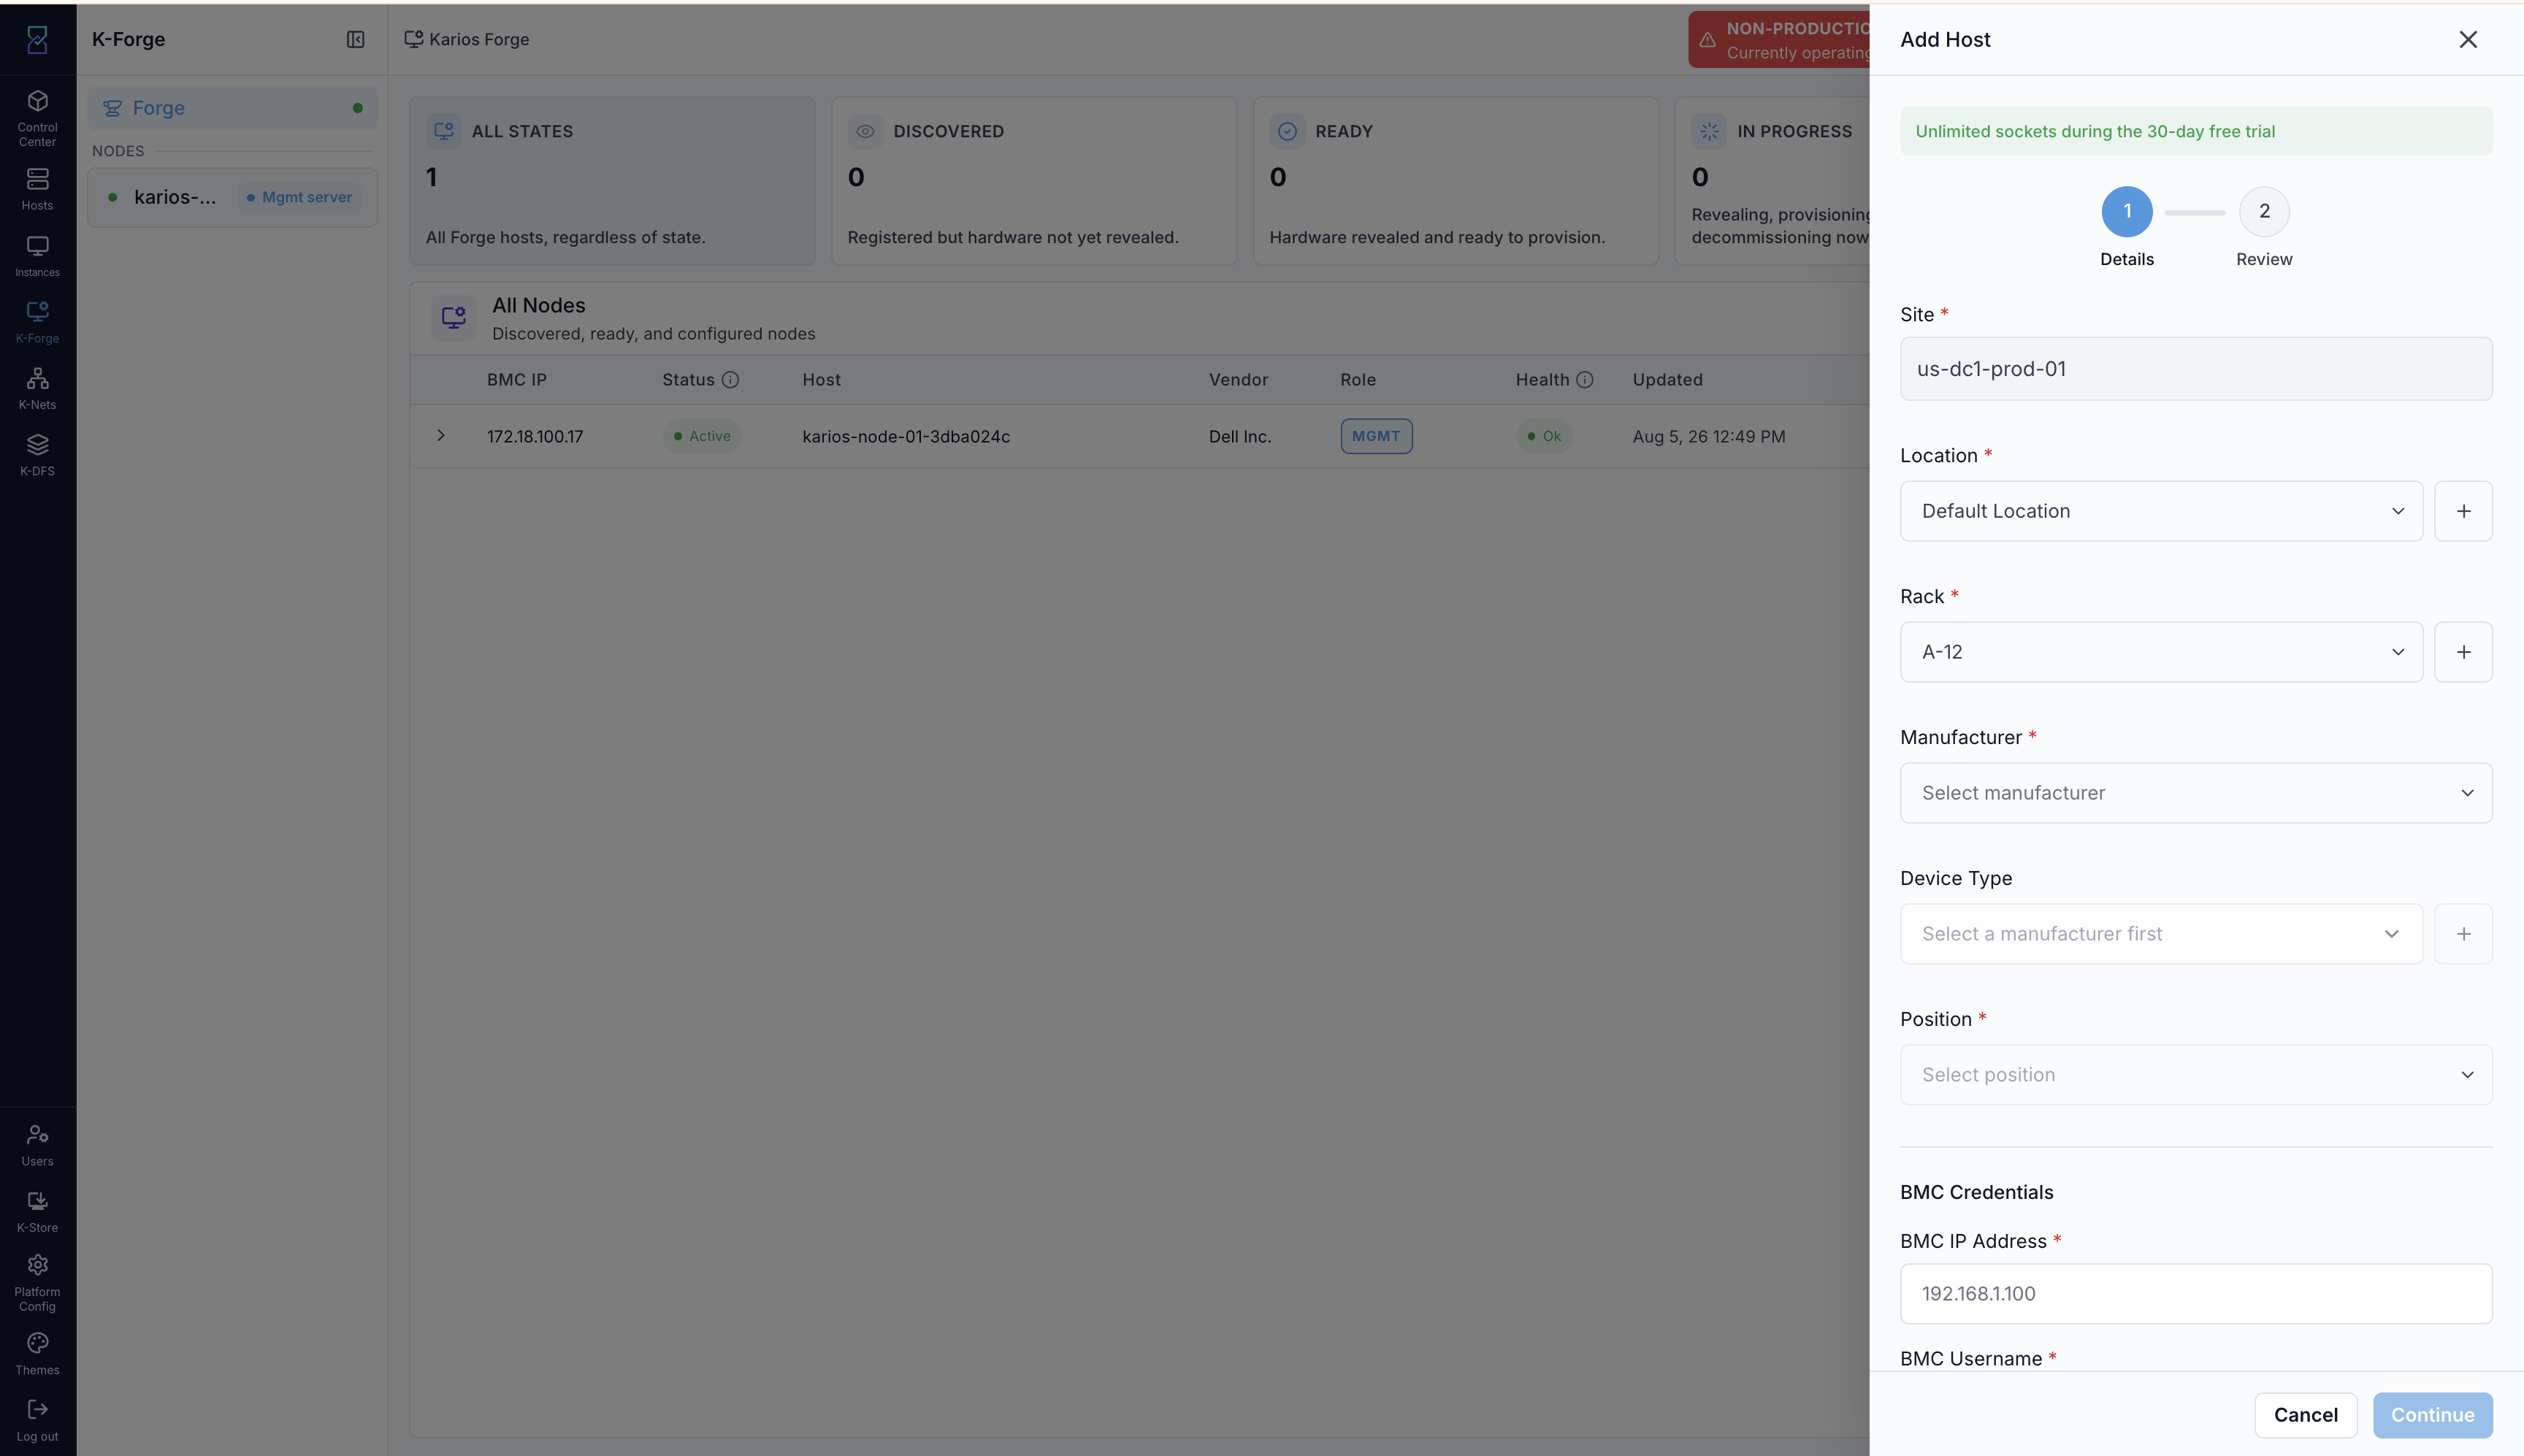2524x1456 pixels.
Task: Click the ALL STATES card icon
Action: click(x=443, y=131)
